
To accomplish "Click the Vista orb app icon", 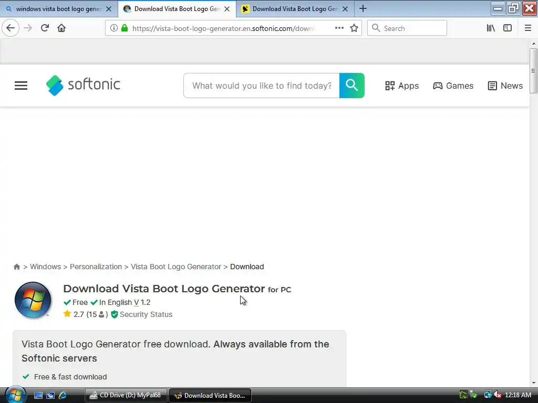I will click(x=33, y=300).
